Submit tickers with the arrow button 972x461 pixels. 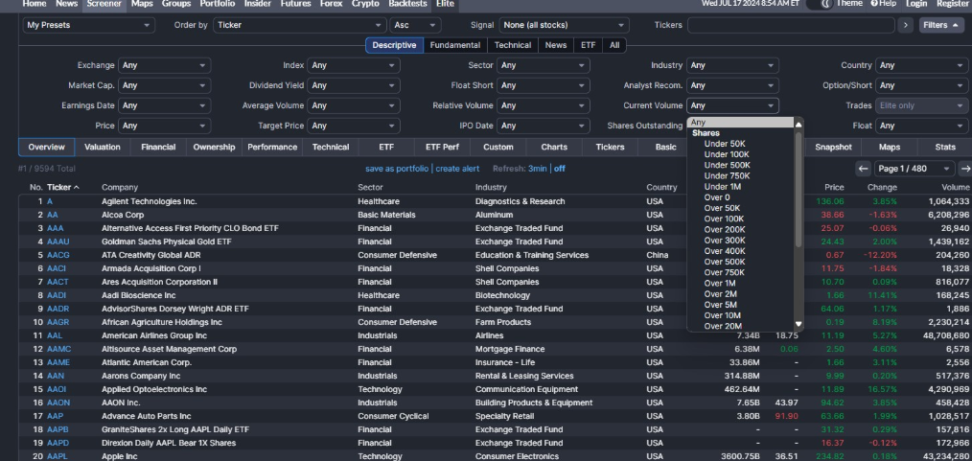(x=905, y=25)
